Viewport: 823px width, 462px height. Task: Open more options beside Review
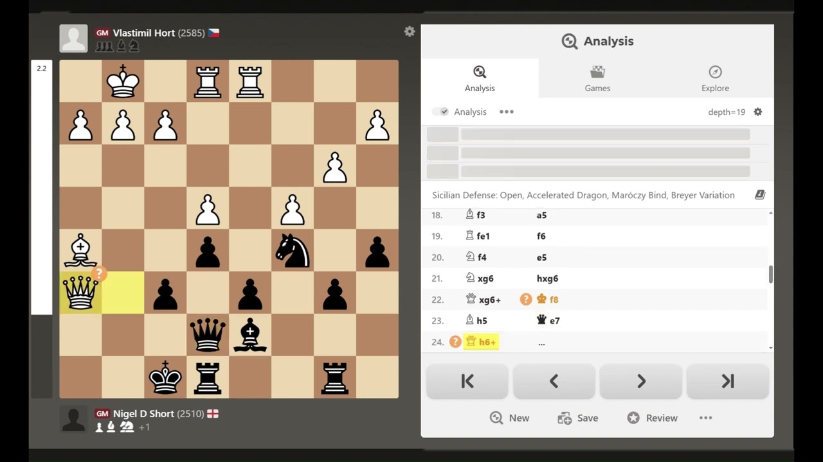point(706,418)
